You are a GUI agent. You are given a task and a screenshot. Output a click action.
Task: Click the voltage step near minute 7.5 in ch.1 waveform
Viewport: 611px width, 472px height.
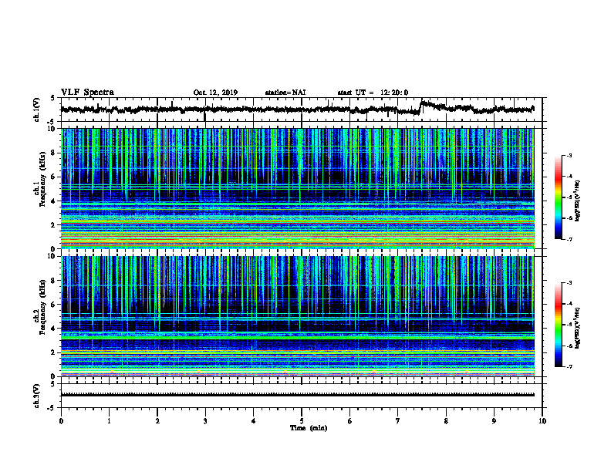[421, 106]
